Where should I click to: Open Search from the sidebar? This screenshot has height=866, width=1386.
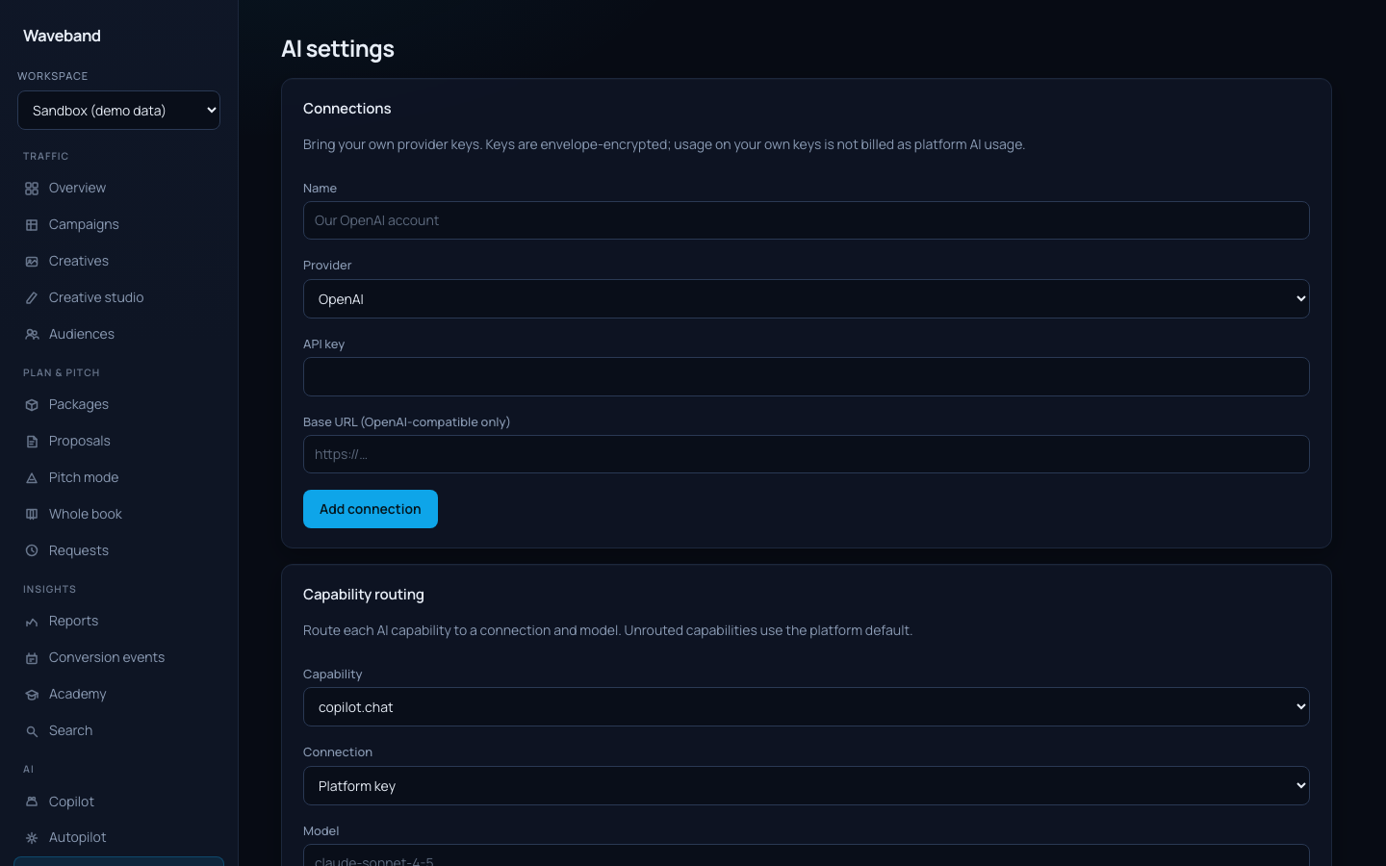pos(118,730)
